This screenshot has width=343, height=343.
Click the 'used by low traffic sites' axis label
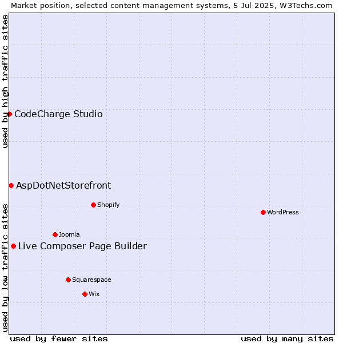click(x=5, y=268)
